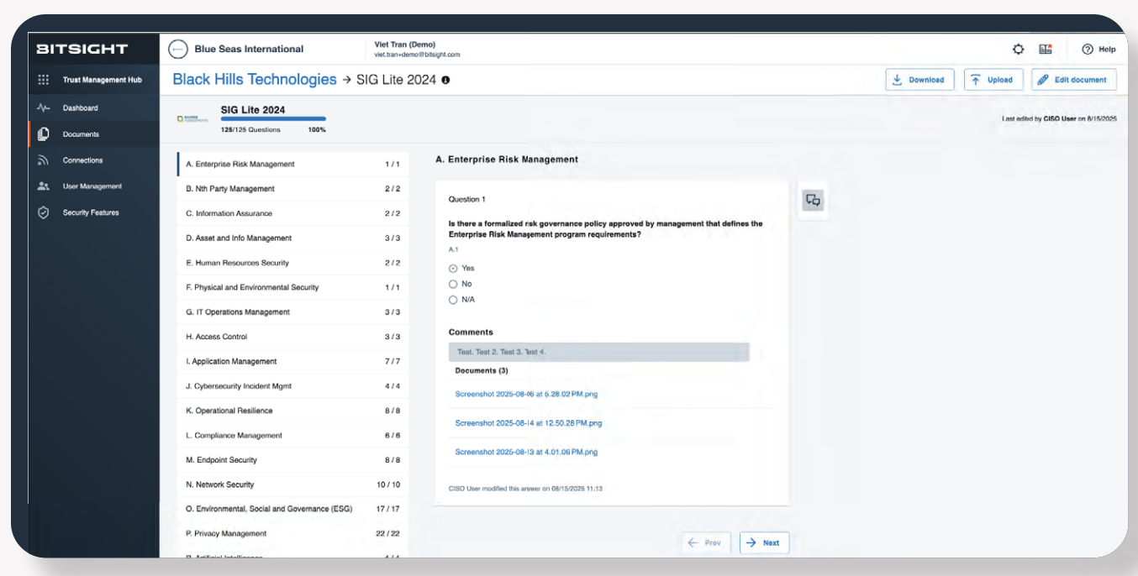Select the No radio button
The width and height of the screenshot is (1138, 576).
(x=453, y=284)
